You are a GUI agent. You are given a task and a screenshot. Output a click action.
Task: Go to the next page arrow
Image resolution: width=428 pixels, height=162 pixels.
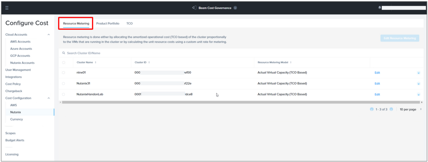point(391,109)
